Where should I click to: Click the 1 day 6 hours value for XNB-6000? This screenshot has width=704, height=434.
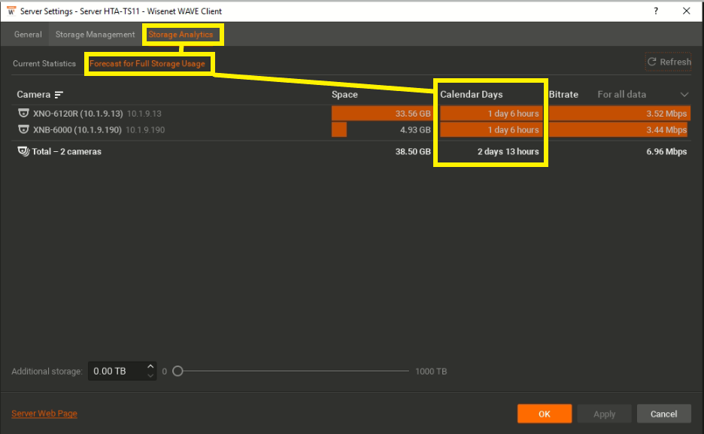tap(513, 129)
